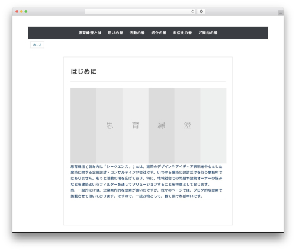
Task: Open the 紹介の巻 menu item
Action: point(159,33)
